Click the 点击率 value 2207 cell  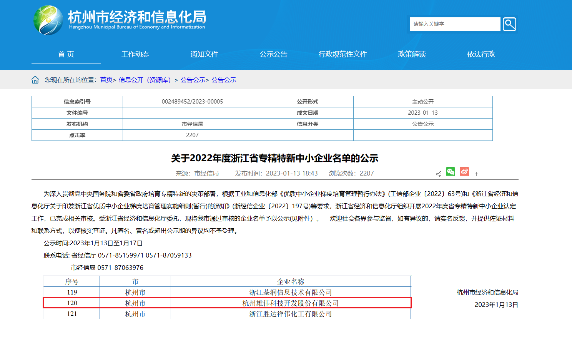(x=192, y=135)
